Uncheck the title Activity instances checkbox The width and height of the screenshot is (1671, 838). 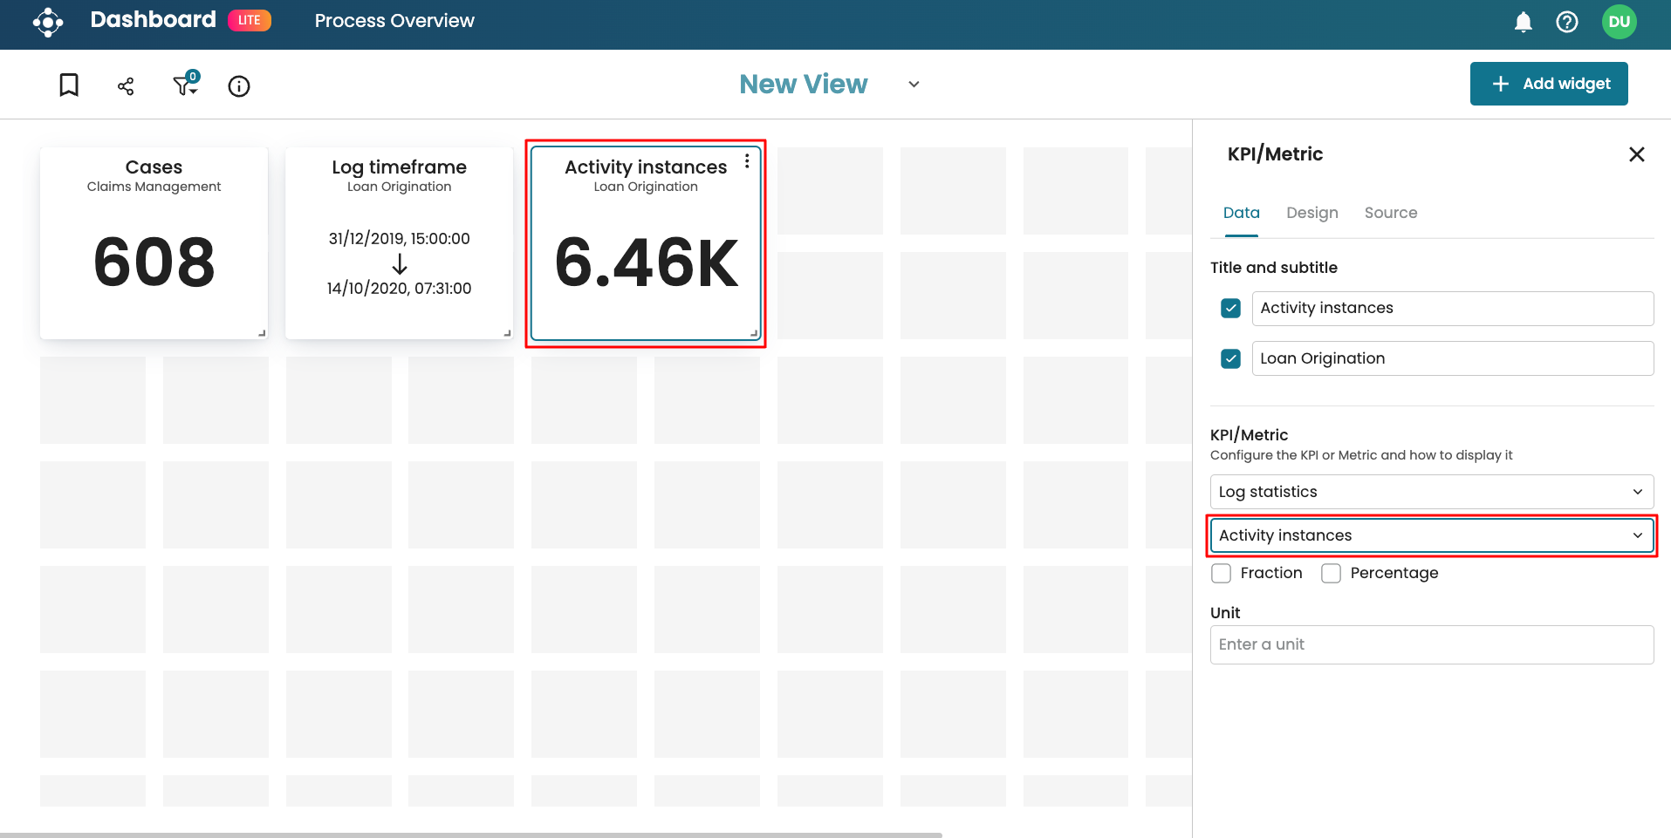(x=1230, y=308)
